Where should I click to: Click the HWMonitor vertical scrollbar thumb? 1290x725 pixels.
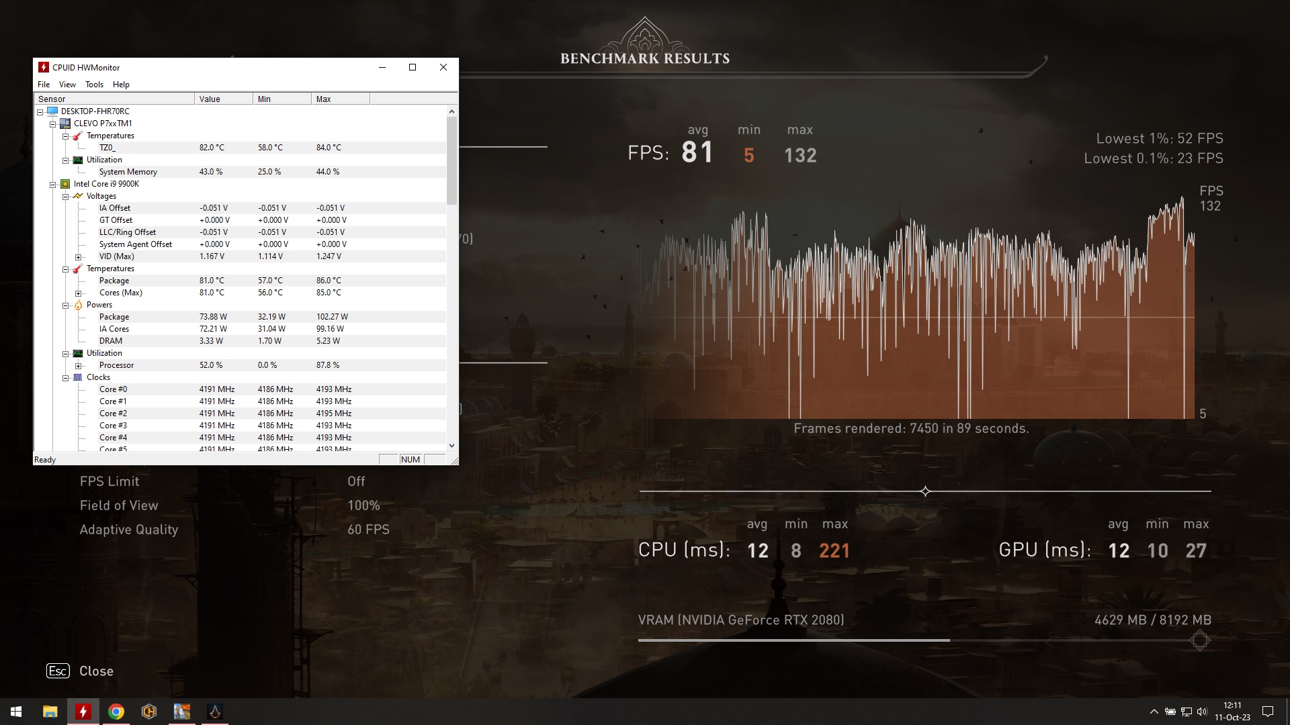tap(451, 161)
